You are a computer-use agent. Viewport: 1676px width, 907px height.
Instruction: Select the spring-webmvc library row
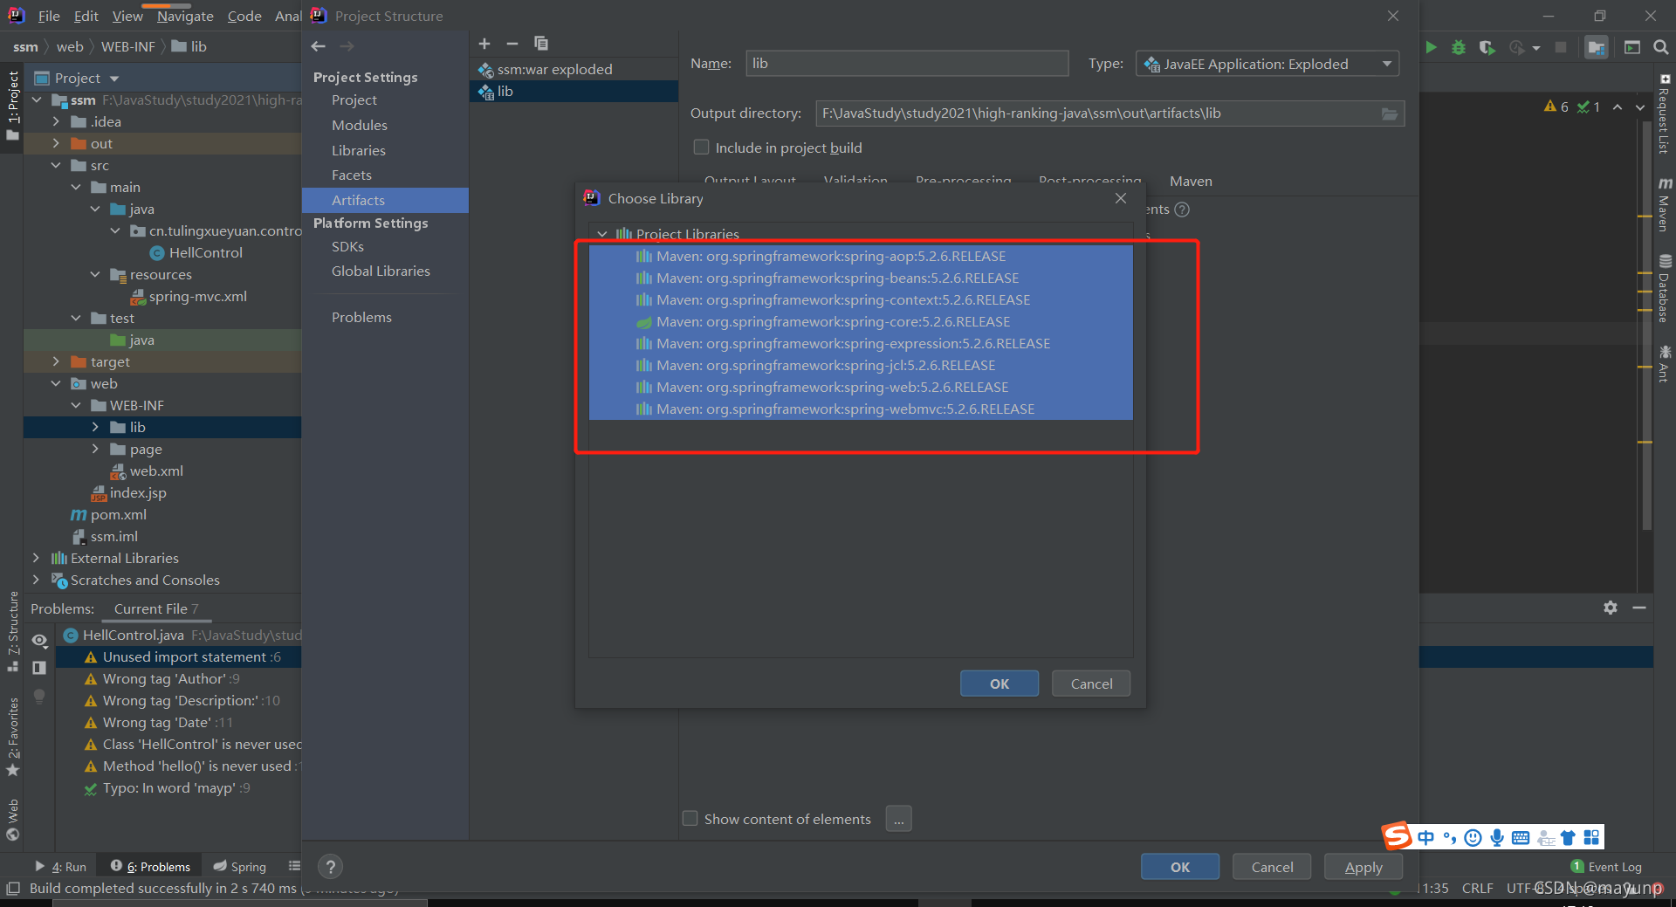tap(861, 409)
